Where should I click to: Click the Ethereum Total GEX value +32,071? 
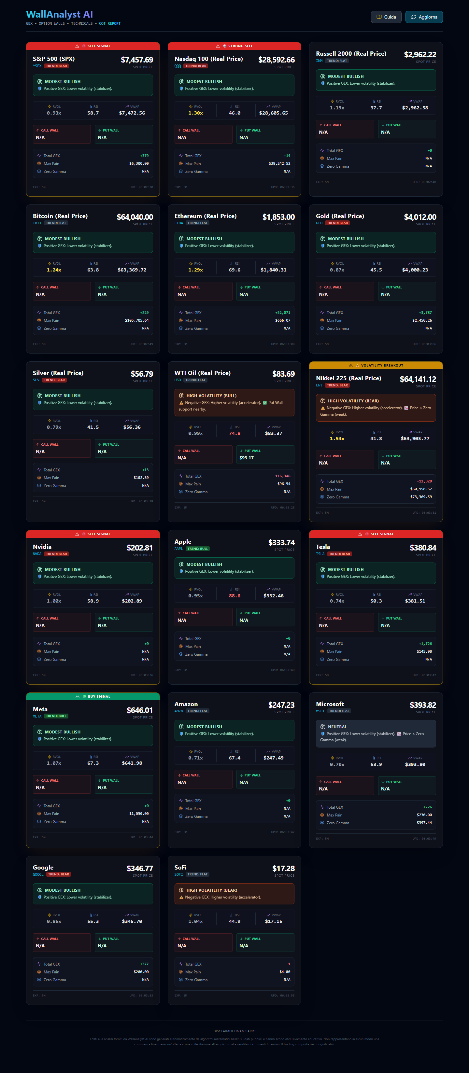click(283, 313)
